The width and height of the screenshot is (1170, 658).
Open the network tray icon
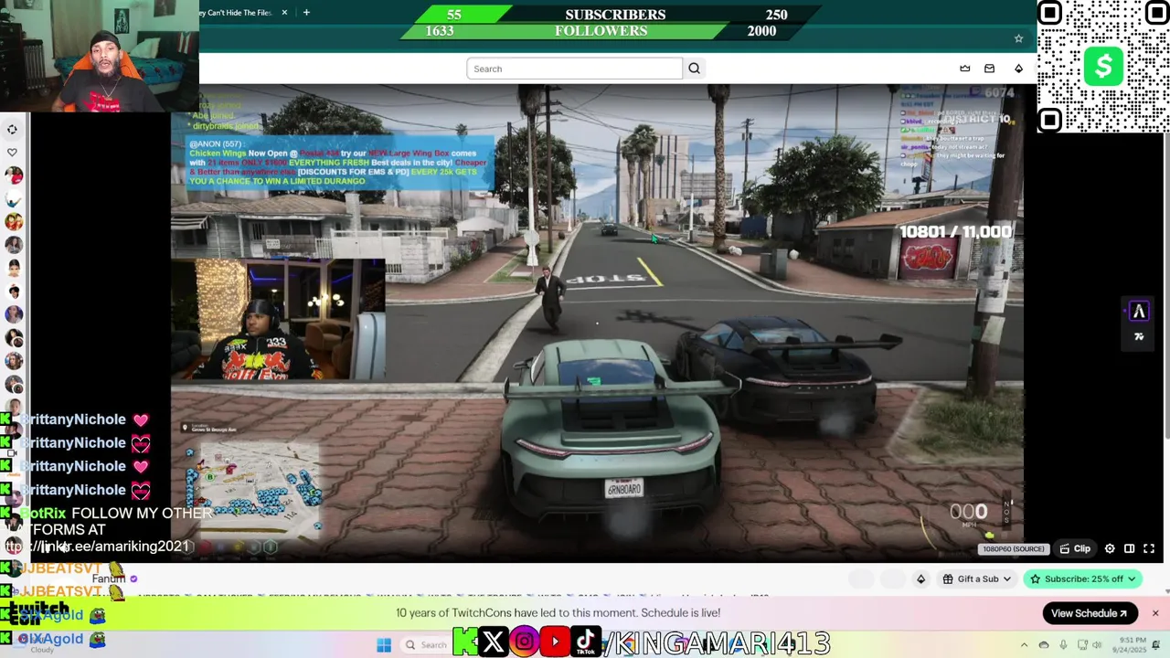pos(1080,645)
